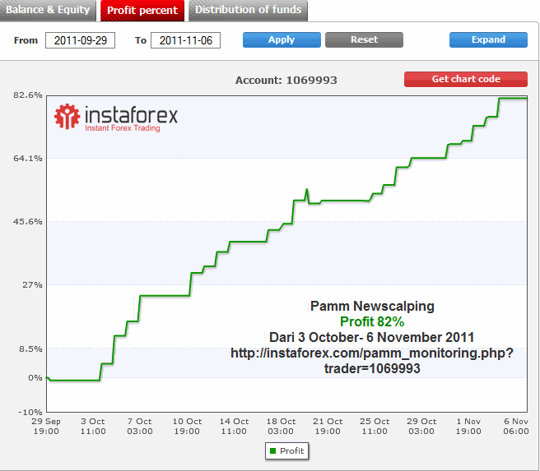Click the '64.1%' y-axis label
The width and height of the screenshot is (540, 471).
coord(27,158)
